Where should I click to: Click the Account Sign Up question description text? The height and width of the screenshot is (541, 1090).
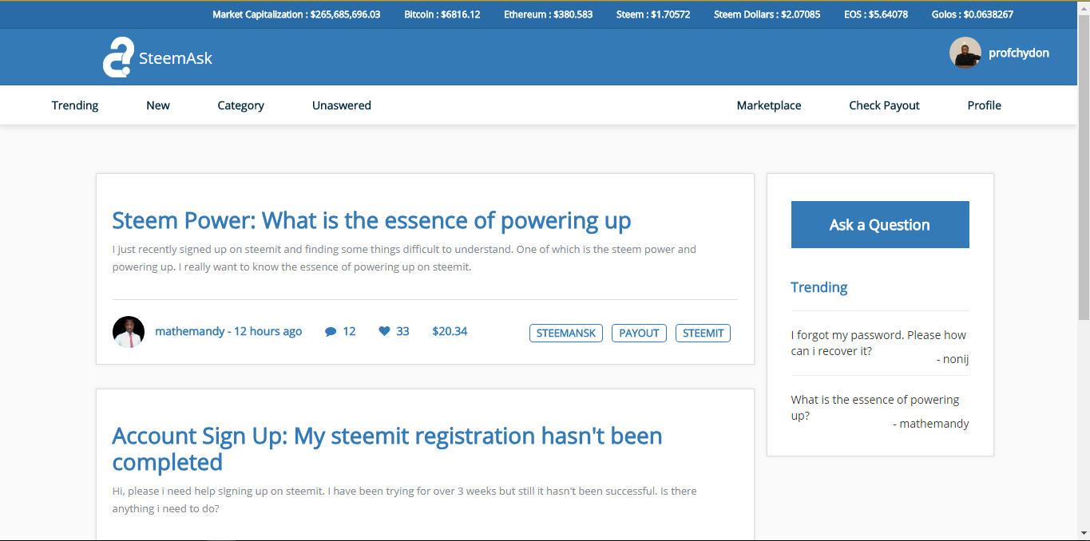click(405, 500)
